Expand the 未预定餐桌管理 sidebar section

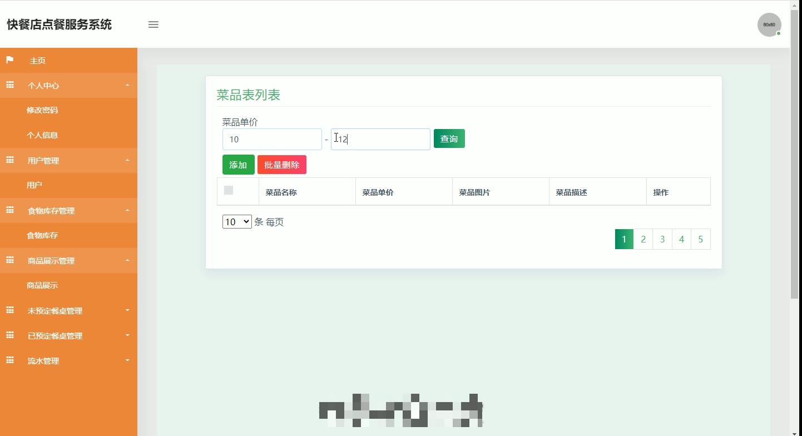pyautogui.click(x=68, y=310)
